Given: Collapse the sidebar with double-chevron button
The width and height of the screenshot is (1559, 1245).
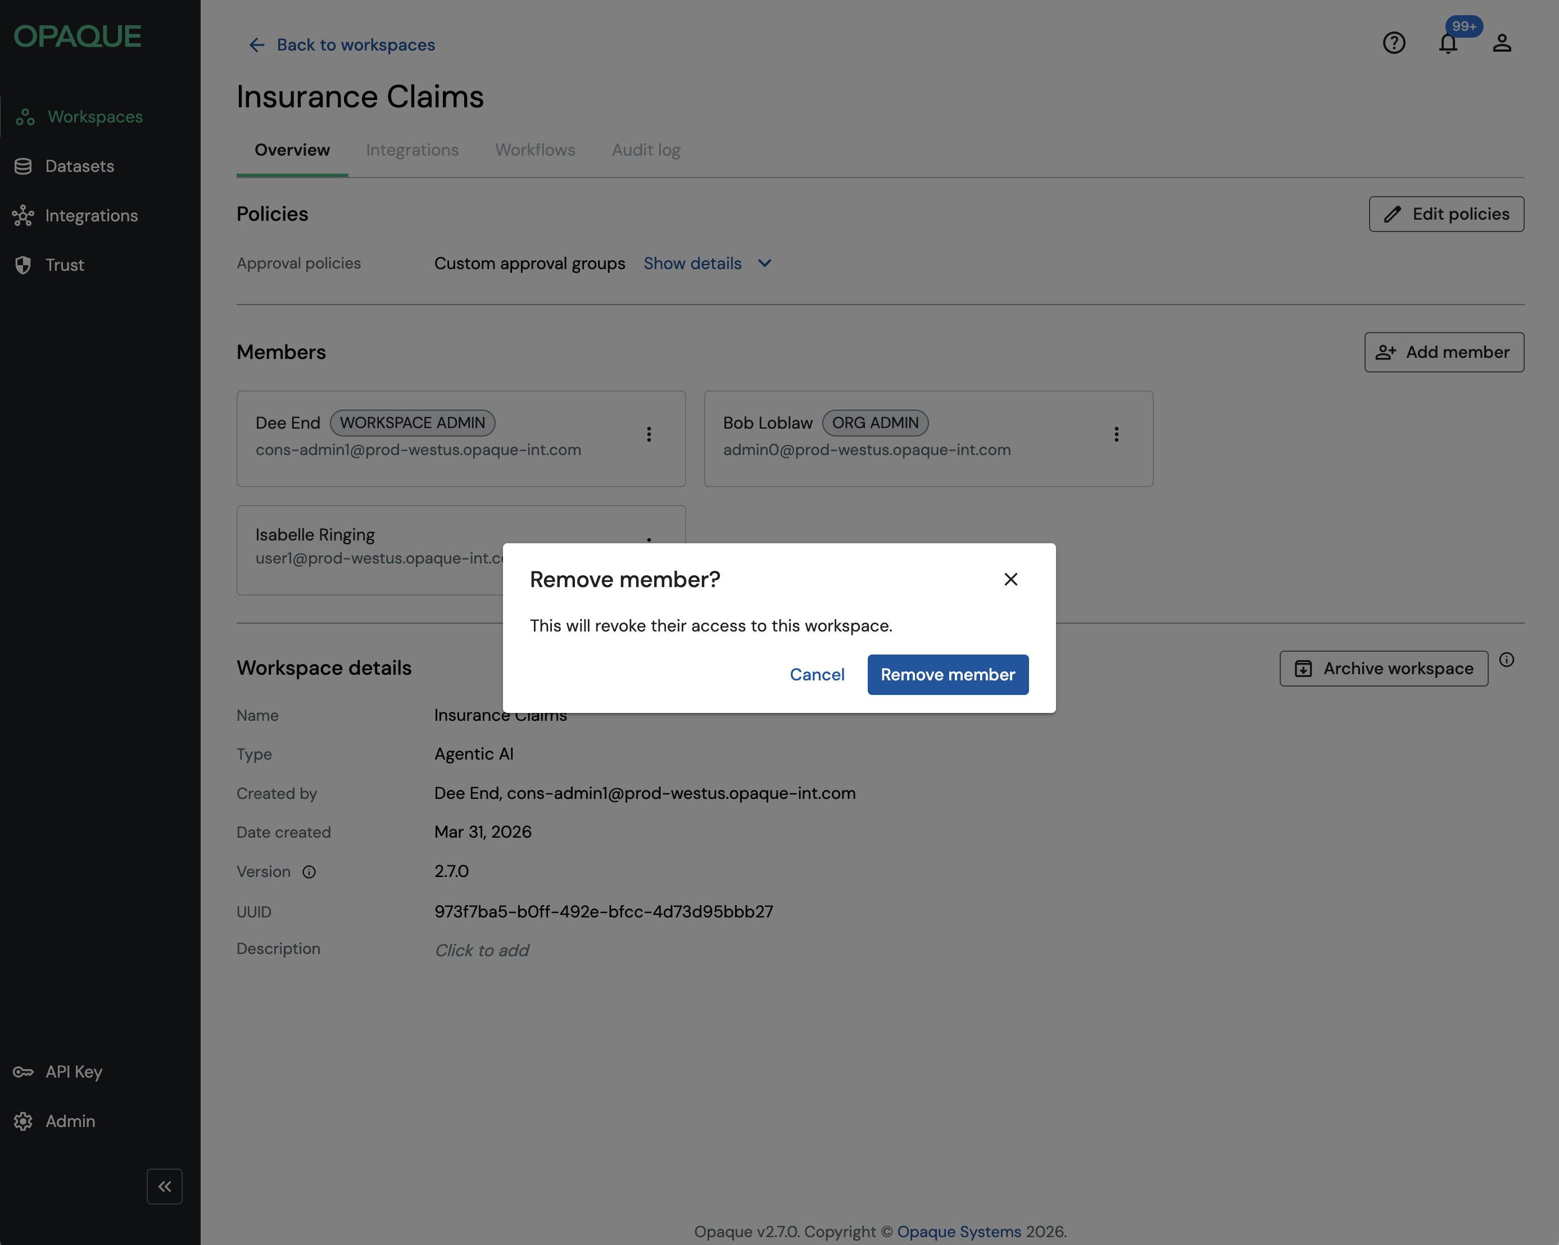Looking at the screenshot, I should click(164, 1185).
